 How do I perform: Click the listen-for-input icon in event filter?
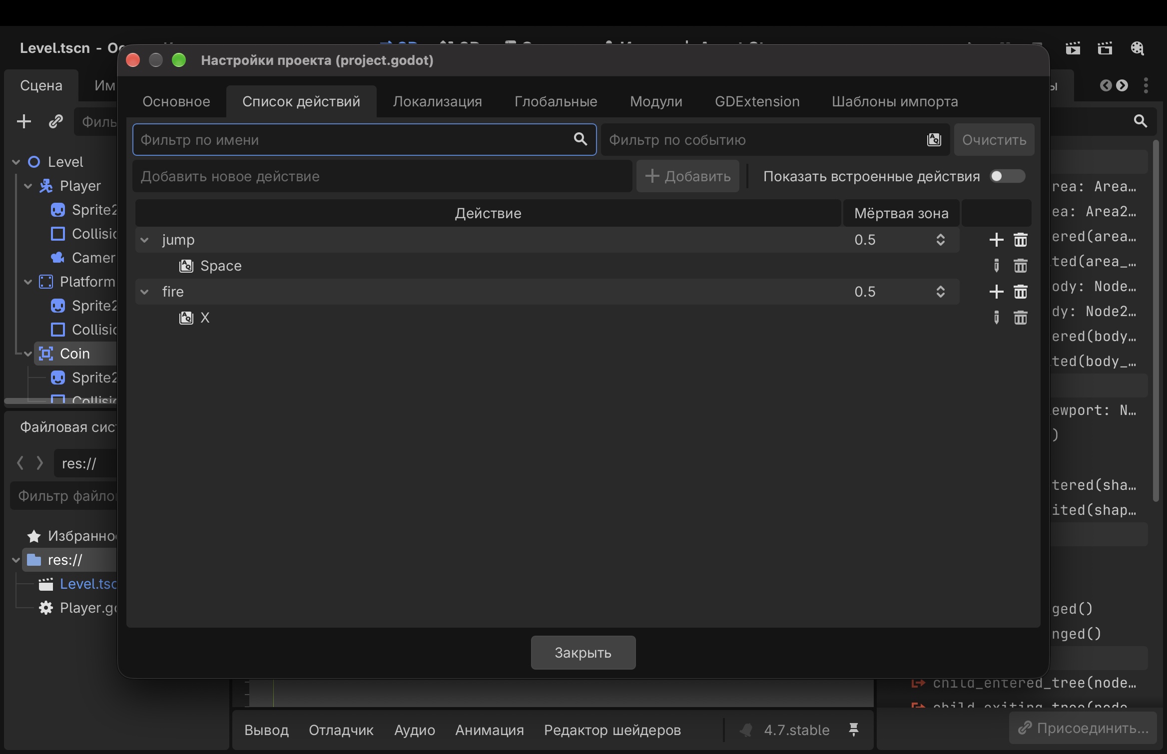[934, 140]
